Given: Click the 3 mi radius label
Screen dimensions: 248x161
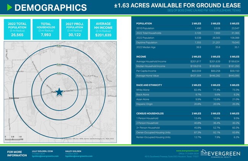Looking at the screenshot, I should pos(59,64).
